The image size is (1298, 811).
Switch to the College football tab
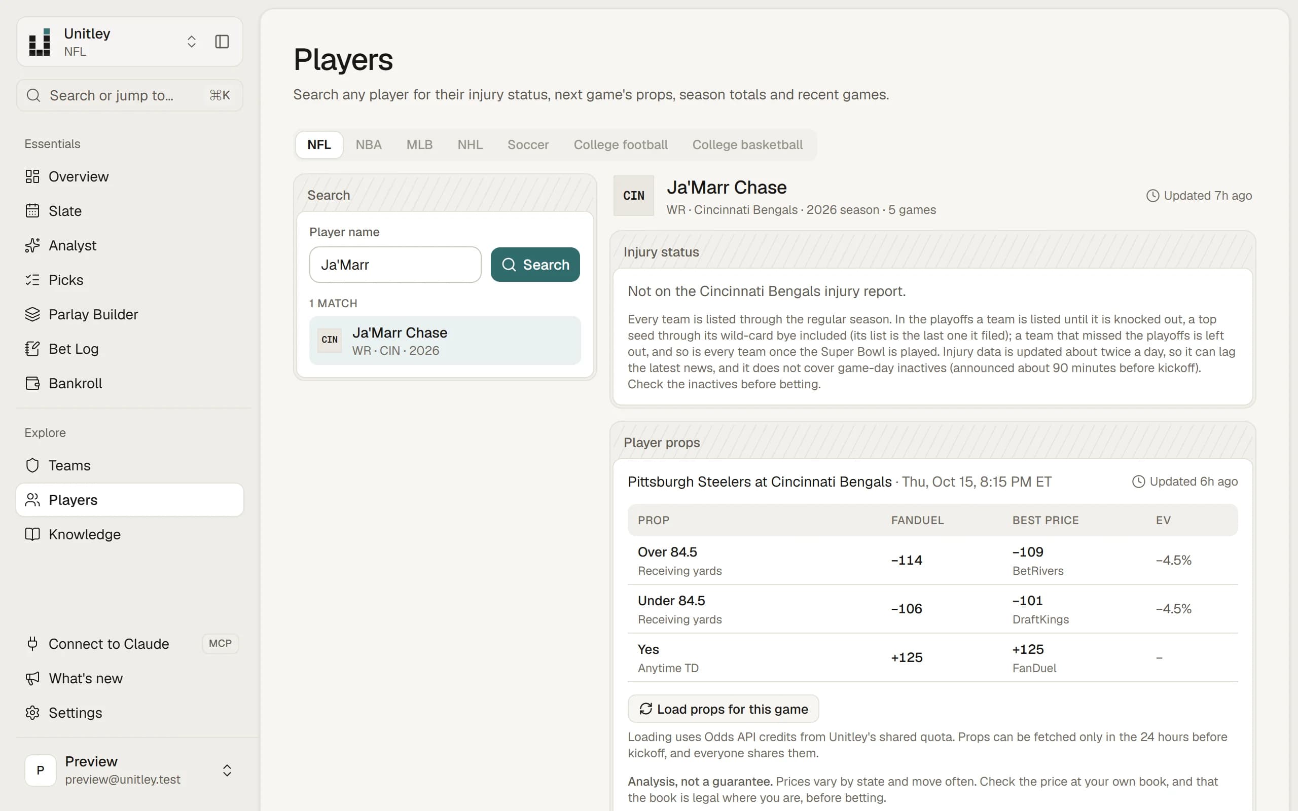pos(621,145)
